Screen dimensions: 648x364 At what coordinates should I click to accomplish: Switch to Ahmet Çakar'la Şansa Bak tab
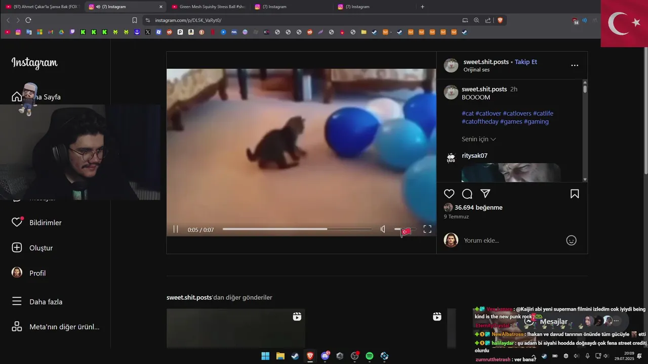tap(42, 7)
